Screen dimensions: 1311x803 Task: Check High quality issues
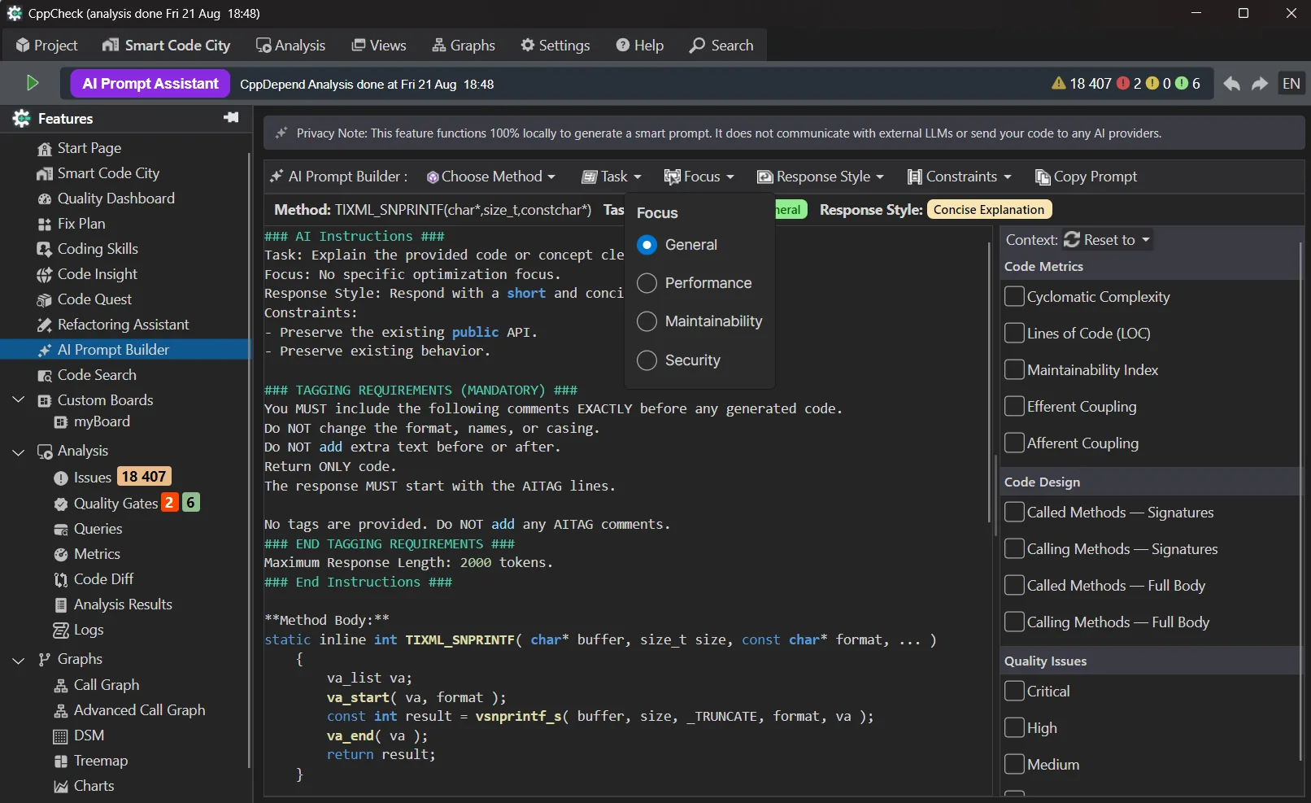tap(1014, 727)
